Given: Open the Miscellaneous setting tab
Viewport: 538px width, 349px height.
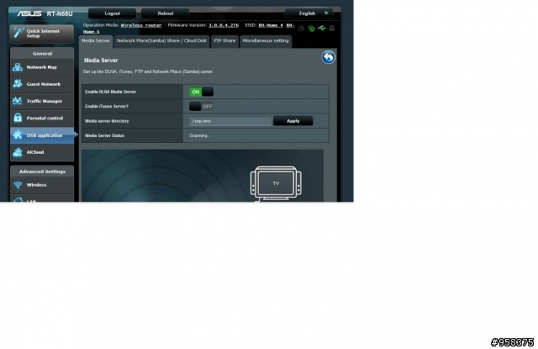Looking at the screenshot, I should click(266, 41).
